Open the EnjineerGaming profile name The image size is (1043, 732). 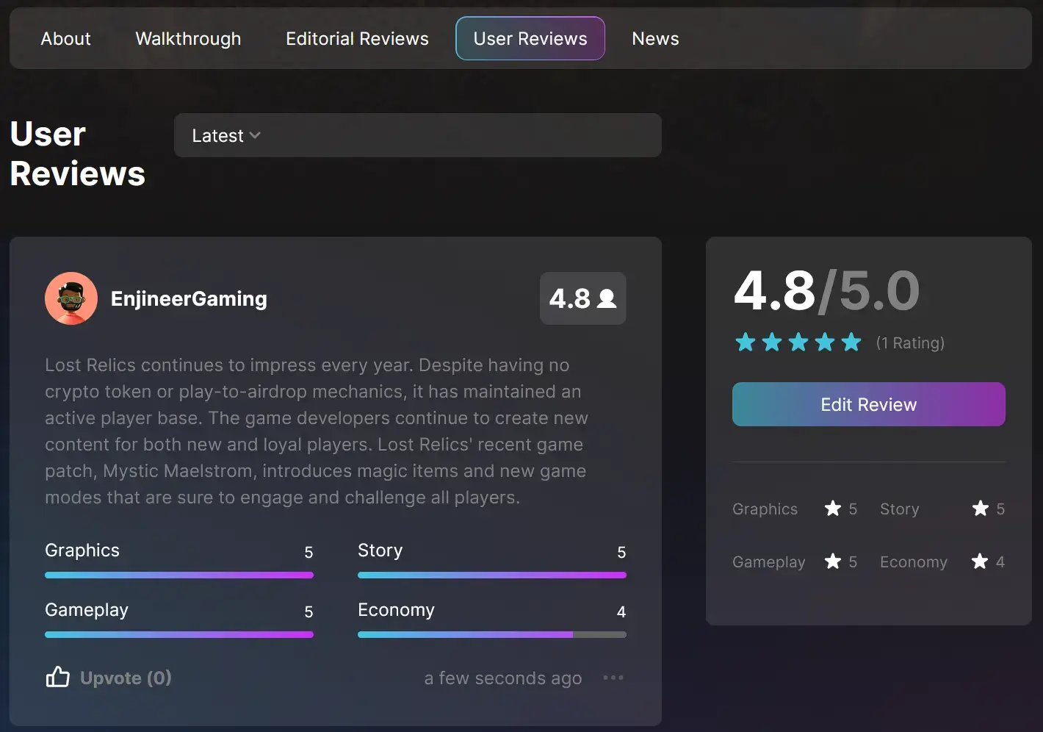pos(189,299)
